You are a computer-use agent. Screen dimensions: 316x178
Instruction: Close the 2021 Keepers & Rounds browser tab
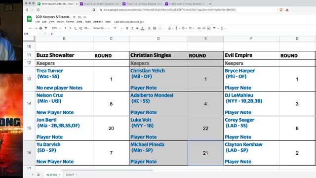coord(77,4)
